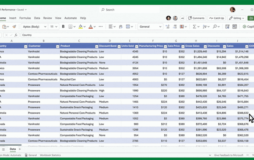The height and width of the screenshot is (160, 254).
Task: Switch to the Formulas tab
Action: (x=25, y=18)
